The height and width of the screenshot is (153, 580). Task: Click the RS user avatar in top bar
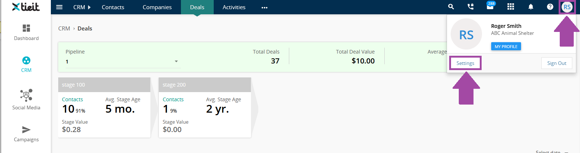(x=567, y=7)
